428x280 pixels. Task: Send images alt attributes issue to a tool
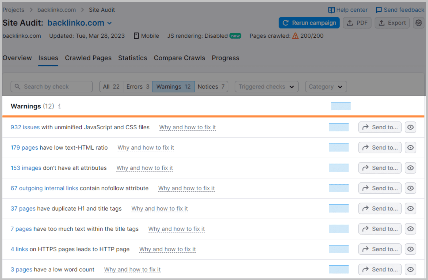tap(380, 168)
